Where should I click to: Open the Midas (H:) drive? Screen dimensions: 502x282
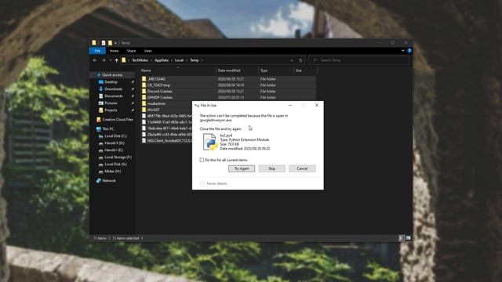[x=113, y=171]
